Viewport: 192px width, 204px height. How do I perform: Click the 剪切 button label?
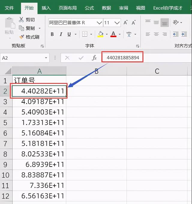pos(30,20)
